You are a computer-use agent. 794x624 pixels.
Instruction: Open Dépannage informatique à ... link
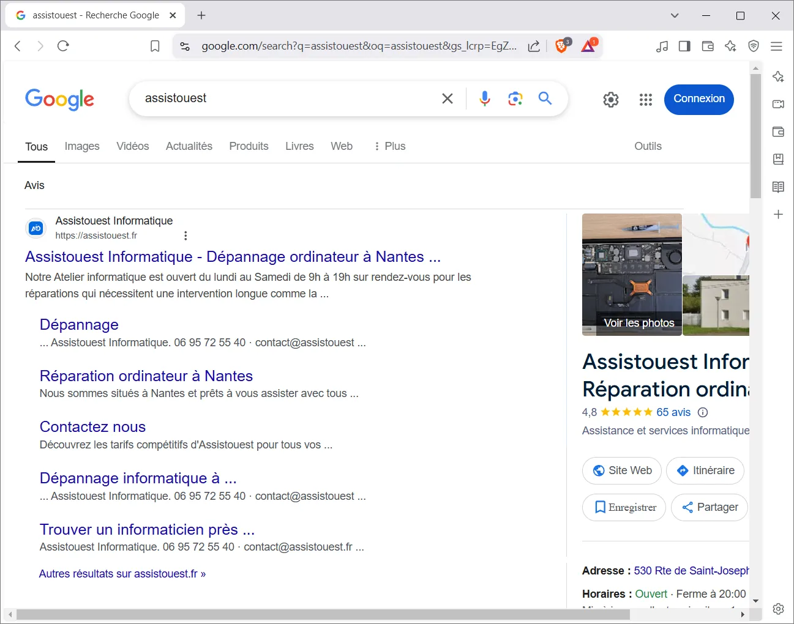click(138, 478)
